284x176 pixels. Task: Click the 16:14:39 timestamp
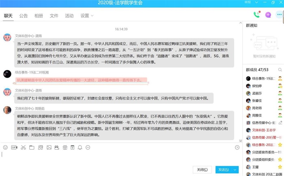point(121,29)
